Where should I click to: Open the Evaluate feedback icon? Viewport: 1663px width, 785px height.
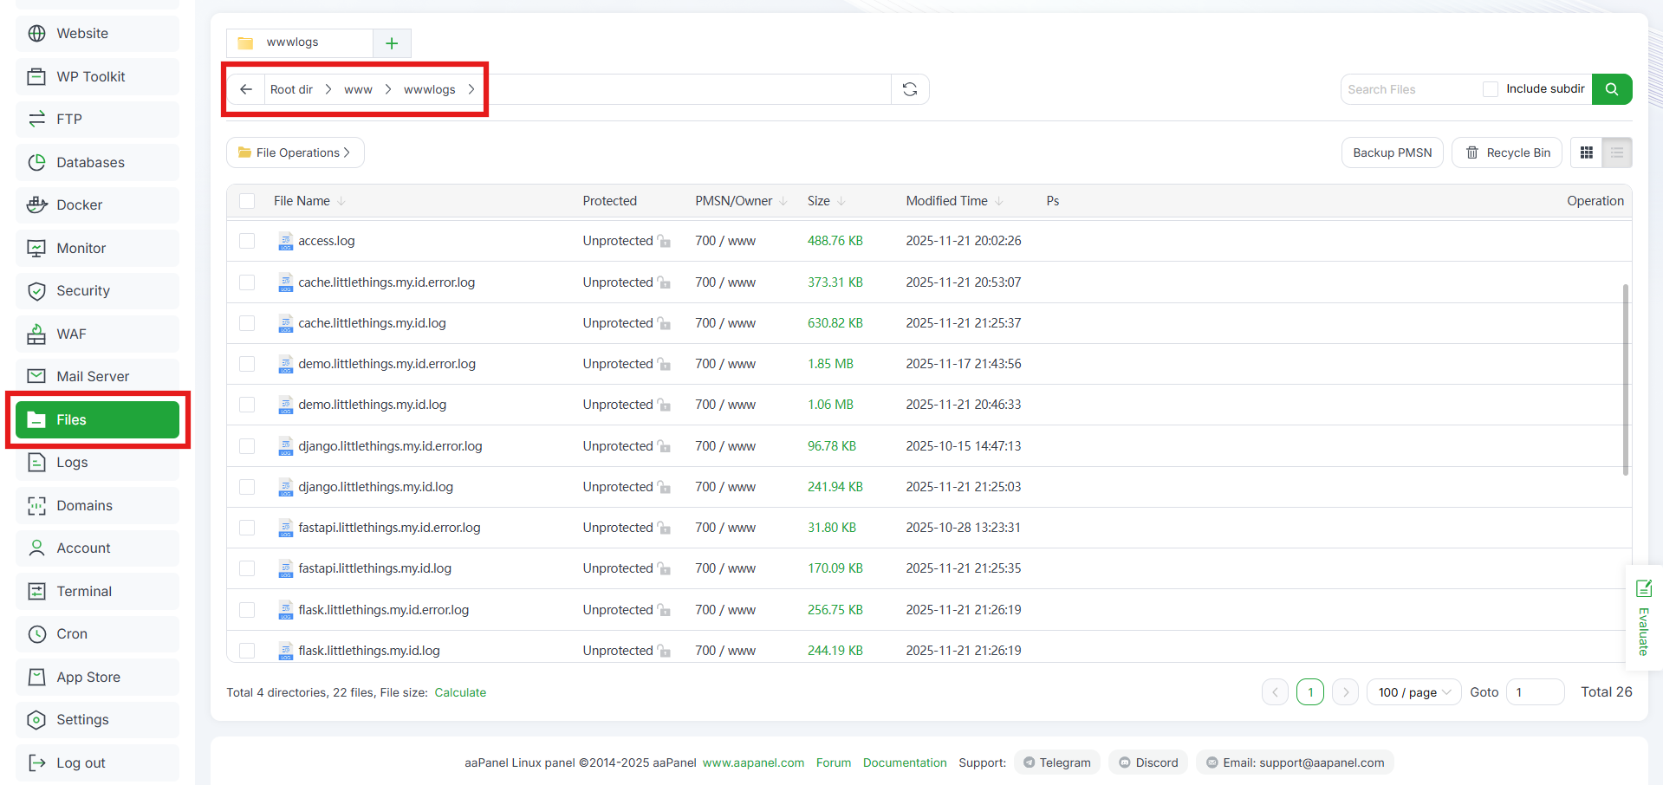pos(1644,589)
